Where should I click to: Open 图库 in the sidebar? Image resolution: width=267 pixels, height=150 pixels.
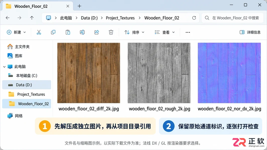click(15, 56)
